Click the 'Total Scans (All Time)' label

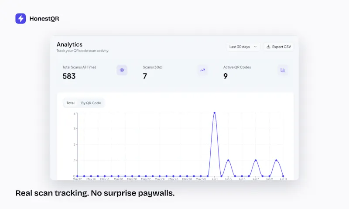coord(79,67)
